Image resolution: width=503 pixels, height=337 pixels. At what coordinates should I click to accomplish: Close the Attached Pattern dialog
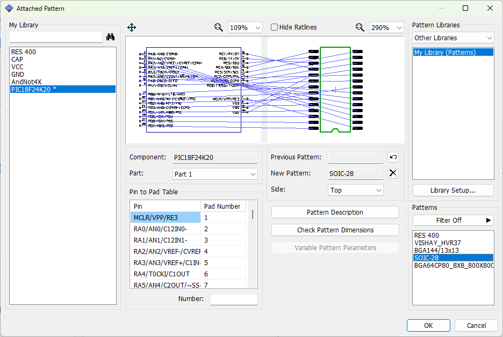click(490, 9)
